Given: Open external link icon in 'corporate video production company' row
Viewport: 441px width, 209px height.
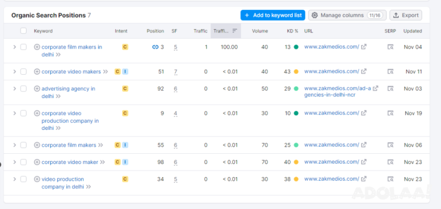Looking at the screenshot, I should coord(364,113).
